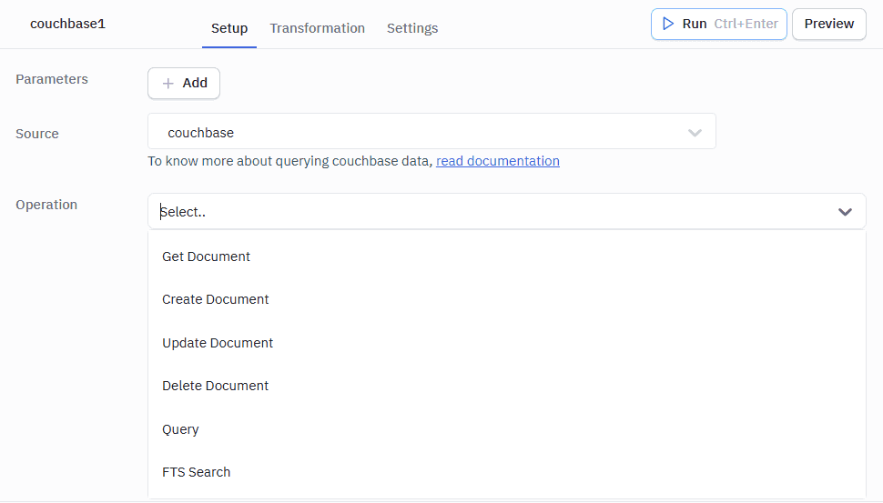Switch to the Setup tab
Screen dimensions: 883x503
point(229,28)
